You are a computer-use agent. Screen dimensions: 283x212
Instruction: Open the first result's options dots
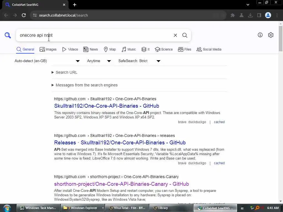tap(210, 122)
